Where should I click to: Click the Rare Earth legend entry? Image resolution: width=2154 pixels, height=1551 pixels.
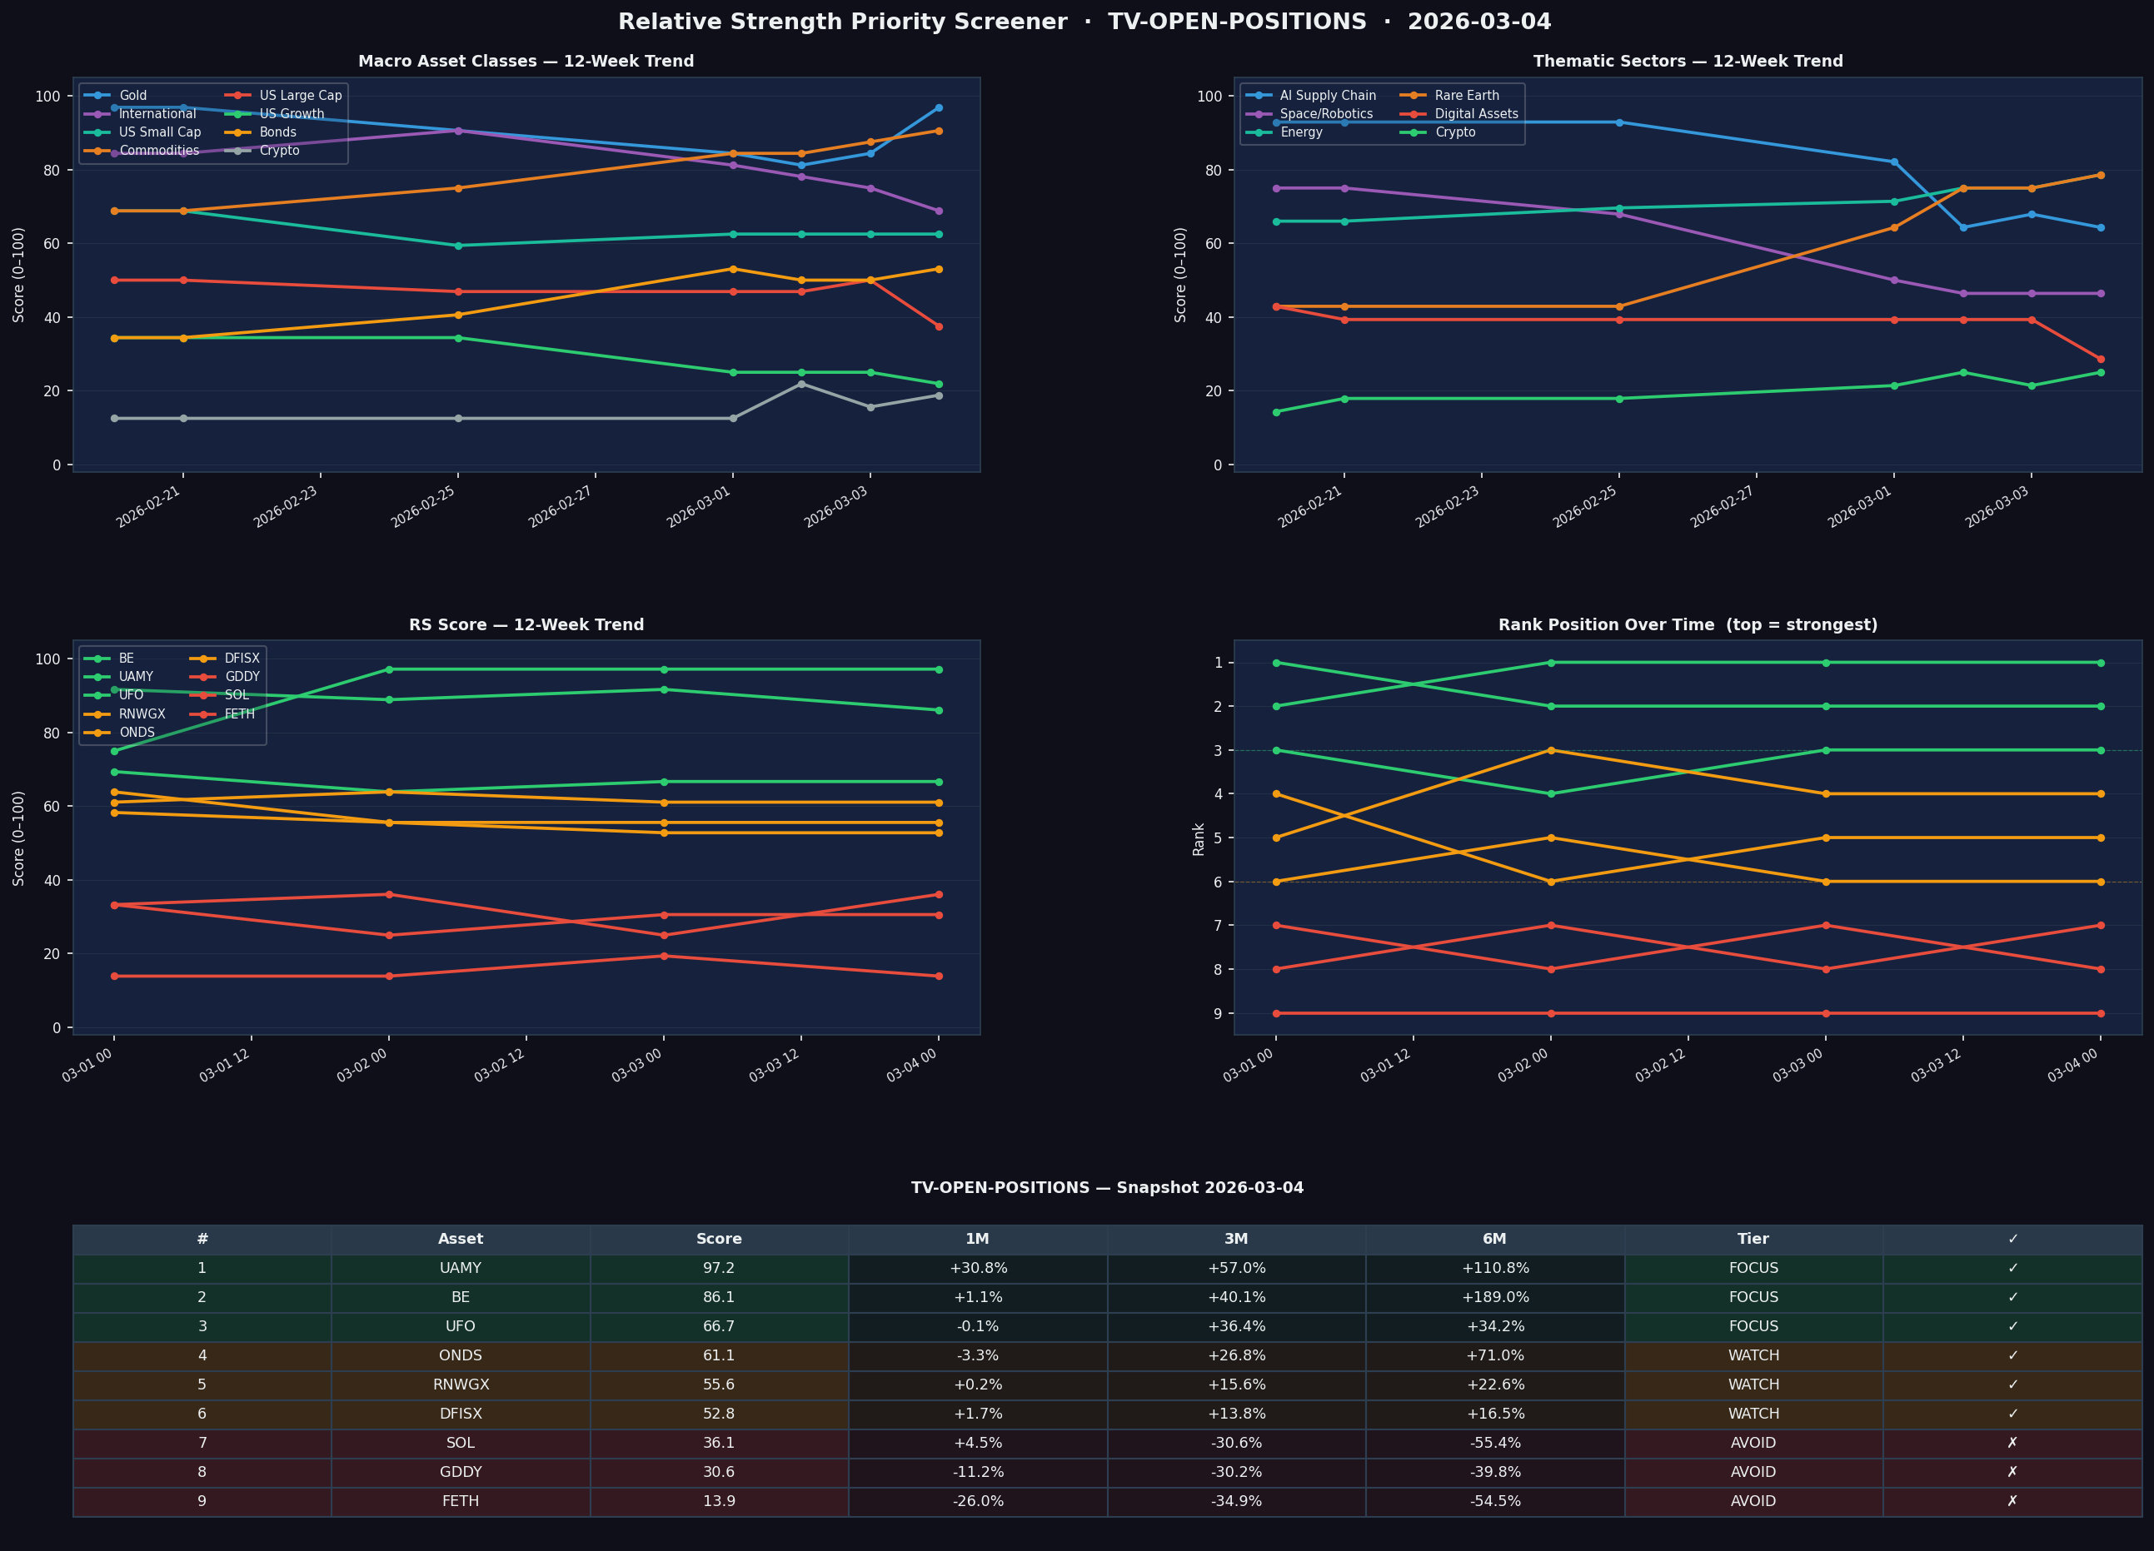(1466, 96)
